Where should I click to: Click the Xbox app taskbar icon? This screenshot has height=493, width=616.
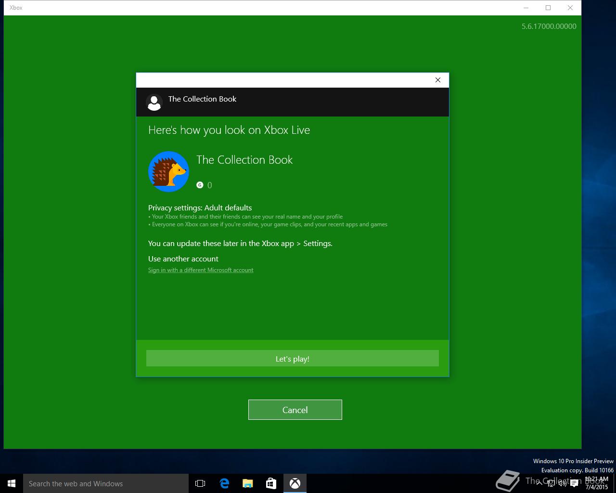295,483
